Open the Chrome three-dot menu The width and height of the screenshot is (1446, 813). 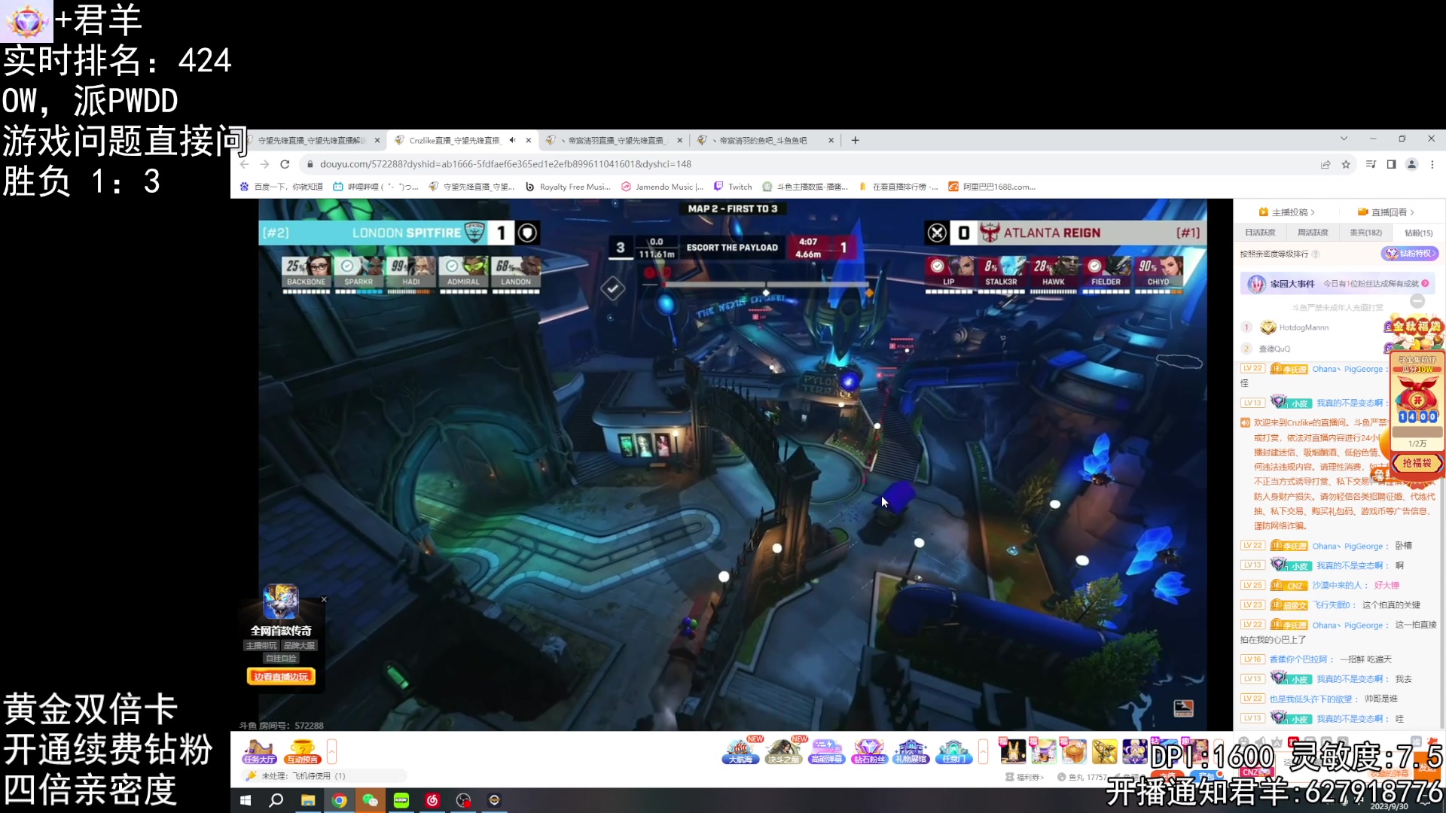tap(1432, 164)
